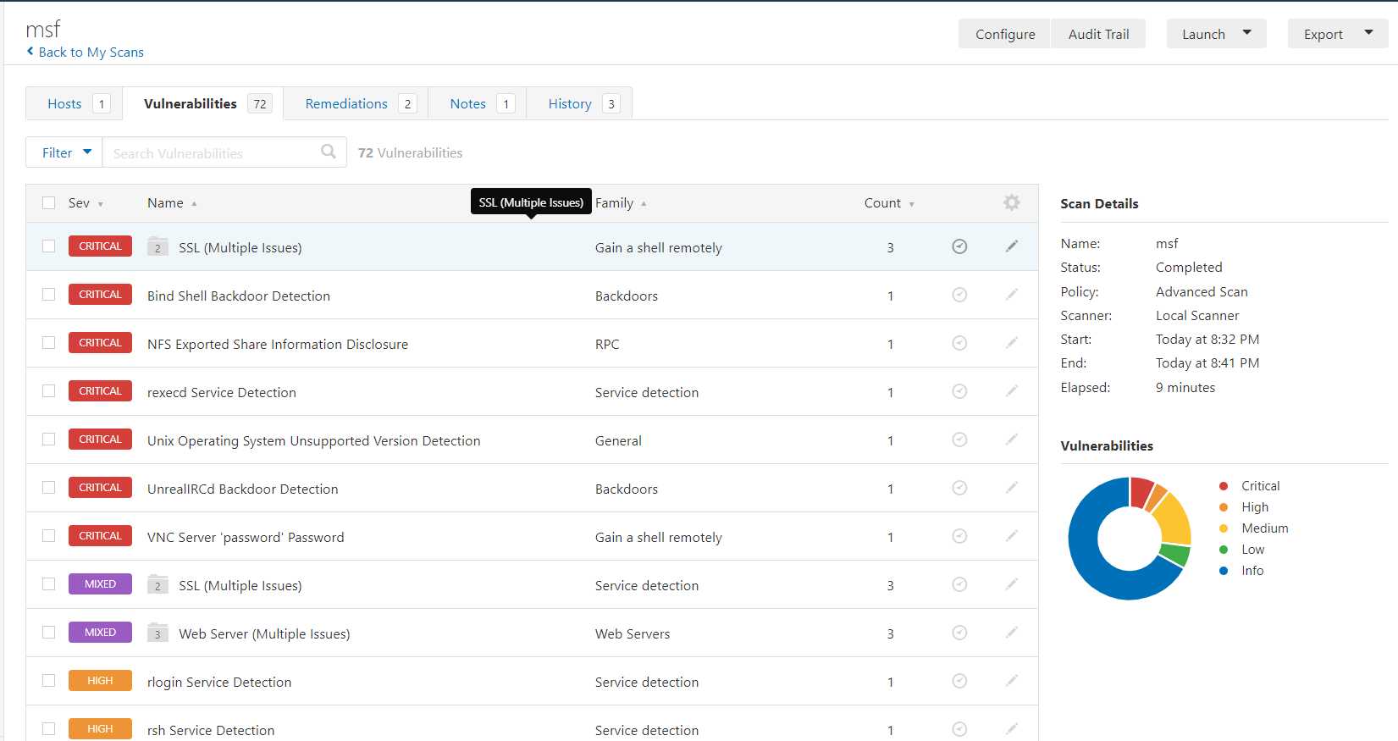This screenshot has height=741, width=1398.
Task: Click the search magnifier icon
Action: coord(329,152)
